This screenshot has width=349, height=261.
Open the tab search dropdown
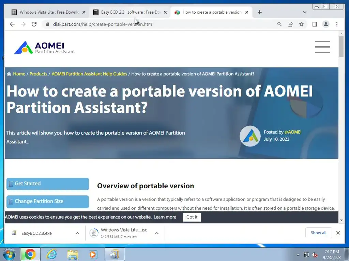tap(305, 12)
